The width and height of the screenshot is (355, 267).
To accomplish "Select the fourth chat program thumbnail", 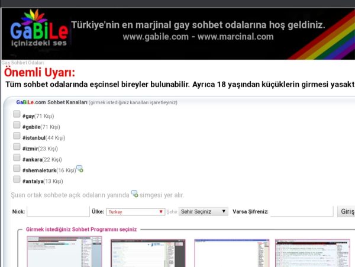I will [312, 253].
